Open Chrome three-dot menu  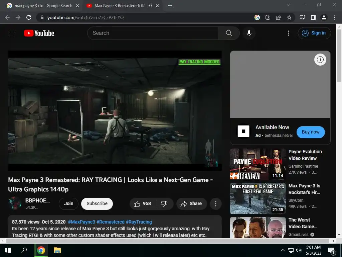point(335,17)
